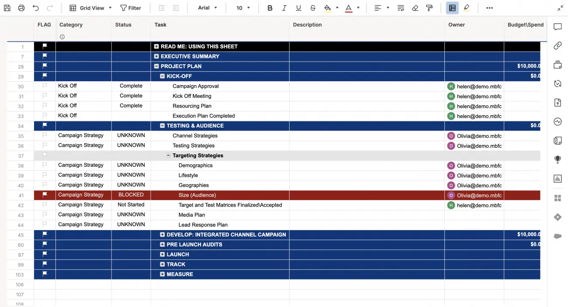Screen dimensions: 568x307
Task: Open the Conversations panel
Action: 557,27
